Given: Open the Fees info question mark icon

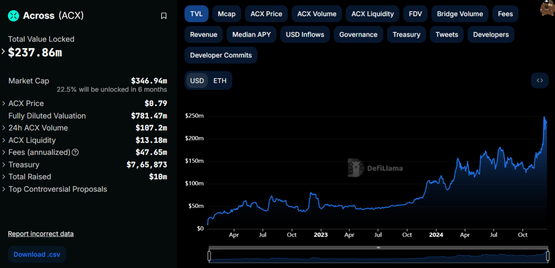Looking at the screenshot, I should tap(75, 152).
